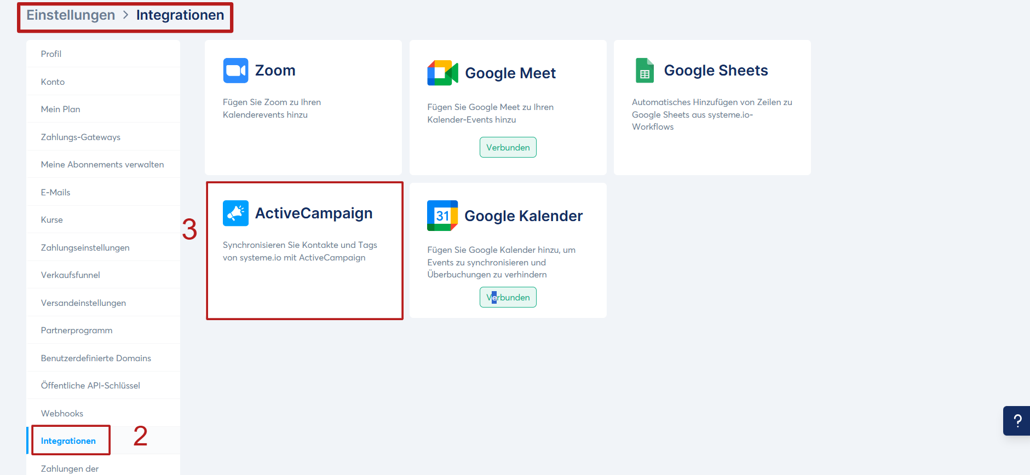Open the Google Kalender integration title

click(x=523, y=216)
